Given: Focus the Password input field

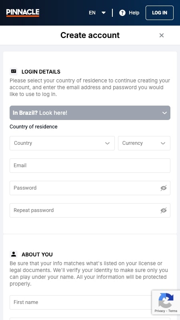Looking at the screenshot, I should pos(90,188).
